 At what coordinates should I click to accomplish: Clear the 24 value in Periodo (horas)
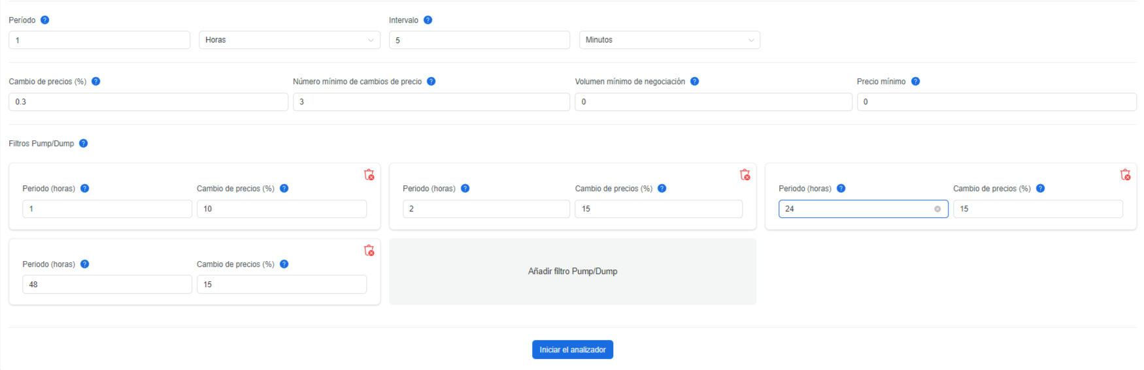click(x=937, y=209)
